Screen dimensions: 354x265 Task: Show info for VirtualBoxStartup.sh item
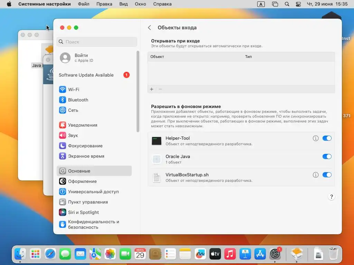pos(316,175)
